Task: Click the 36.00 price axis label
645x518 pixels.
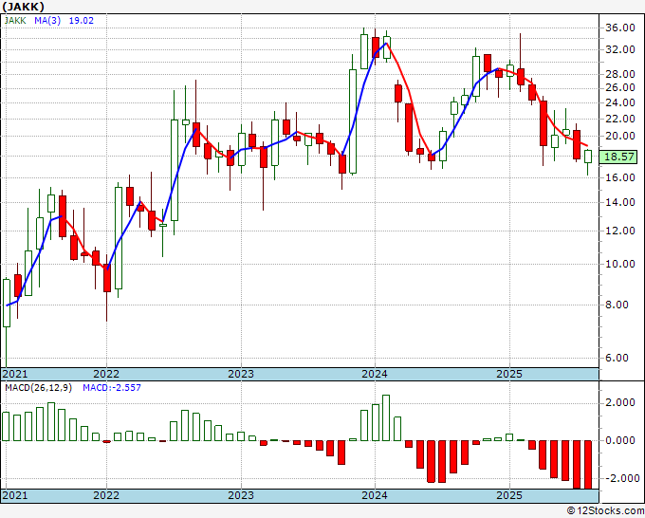Action: (x=620, y=28)
